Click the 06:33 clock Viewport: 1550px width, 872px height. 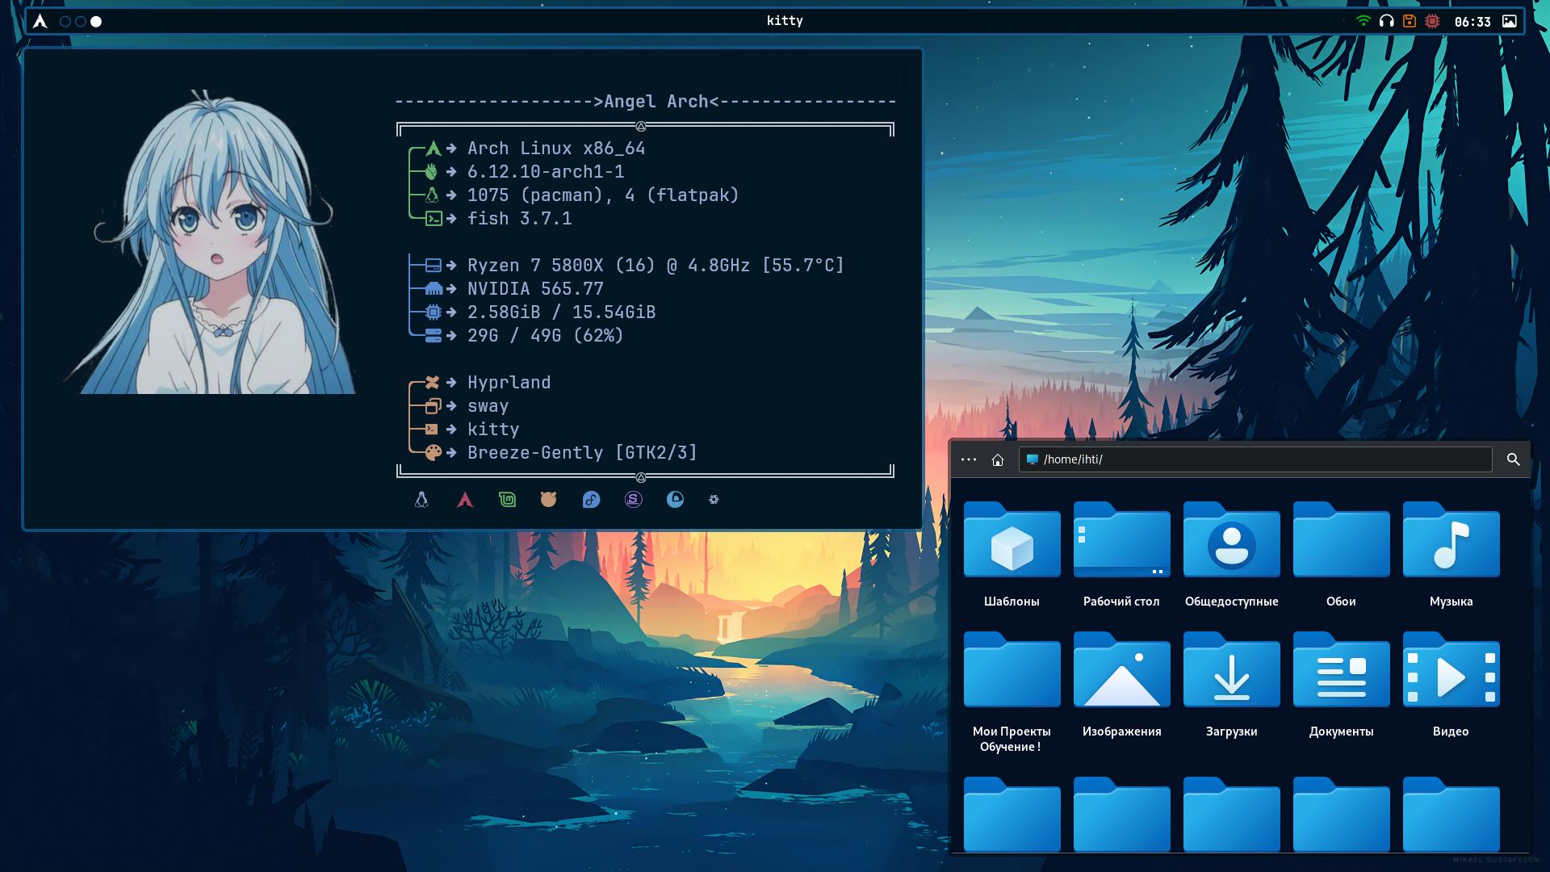[1472, 22]
